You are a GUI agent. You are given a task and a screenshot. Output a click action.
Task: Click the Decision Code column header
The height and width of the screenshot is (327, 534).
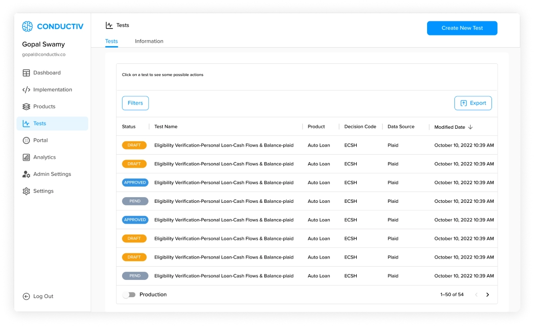[x=360, y=127]
